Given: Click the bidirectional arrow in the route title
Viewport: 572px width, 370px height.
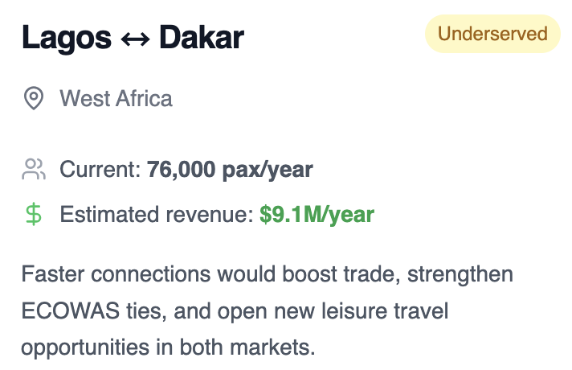Looking at the screenshot, I should [135, 39].
